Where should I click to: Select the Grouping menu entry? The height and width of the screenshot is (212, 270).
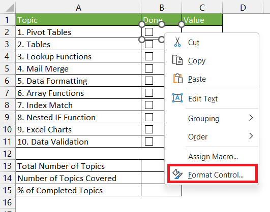213,119
